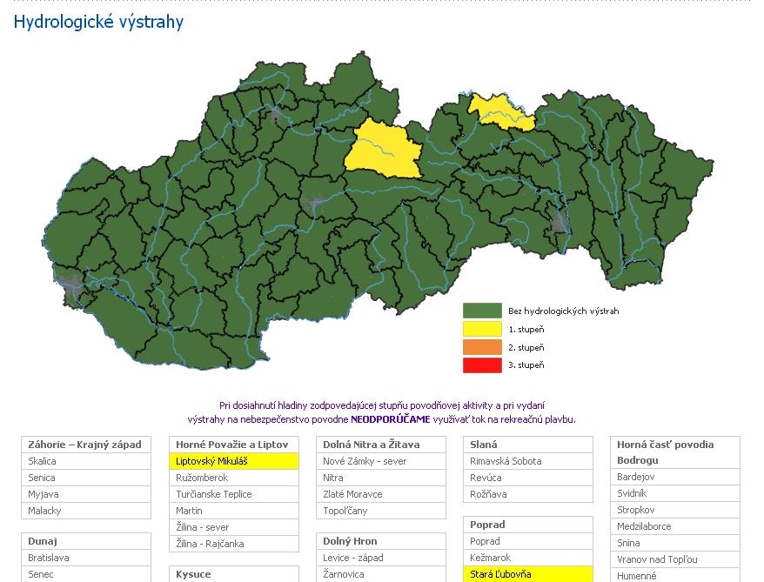Open Turčianske Teplice link
This screenshot has width=764, height=582.
point(213,494)
